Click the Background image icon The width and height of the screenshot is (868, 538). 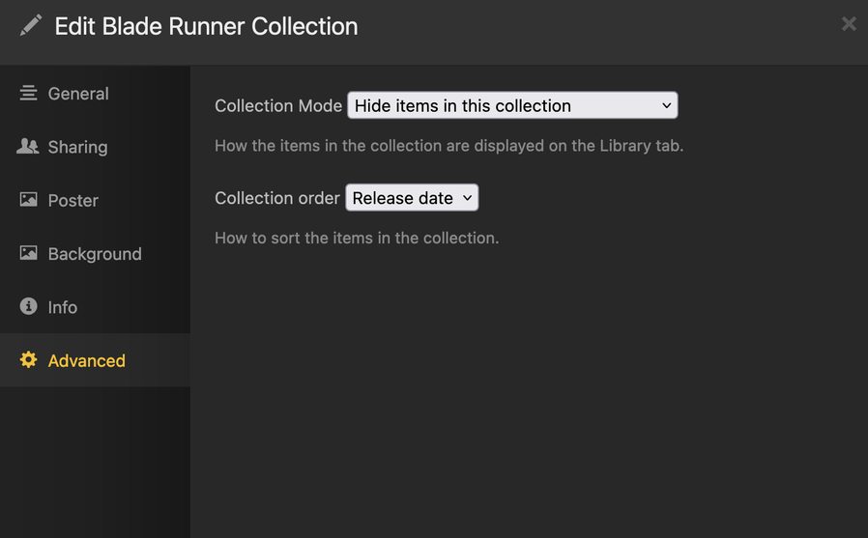pyautogui.click(x=28, y=253)
